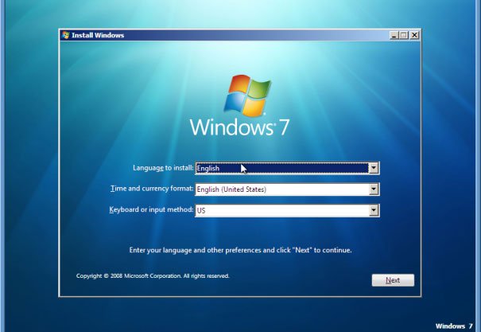Screen dimensions: 481x332
Task: Click the "Language to install:" label
Action: pos(163,168)
